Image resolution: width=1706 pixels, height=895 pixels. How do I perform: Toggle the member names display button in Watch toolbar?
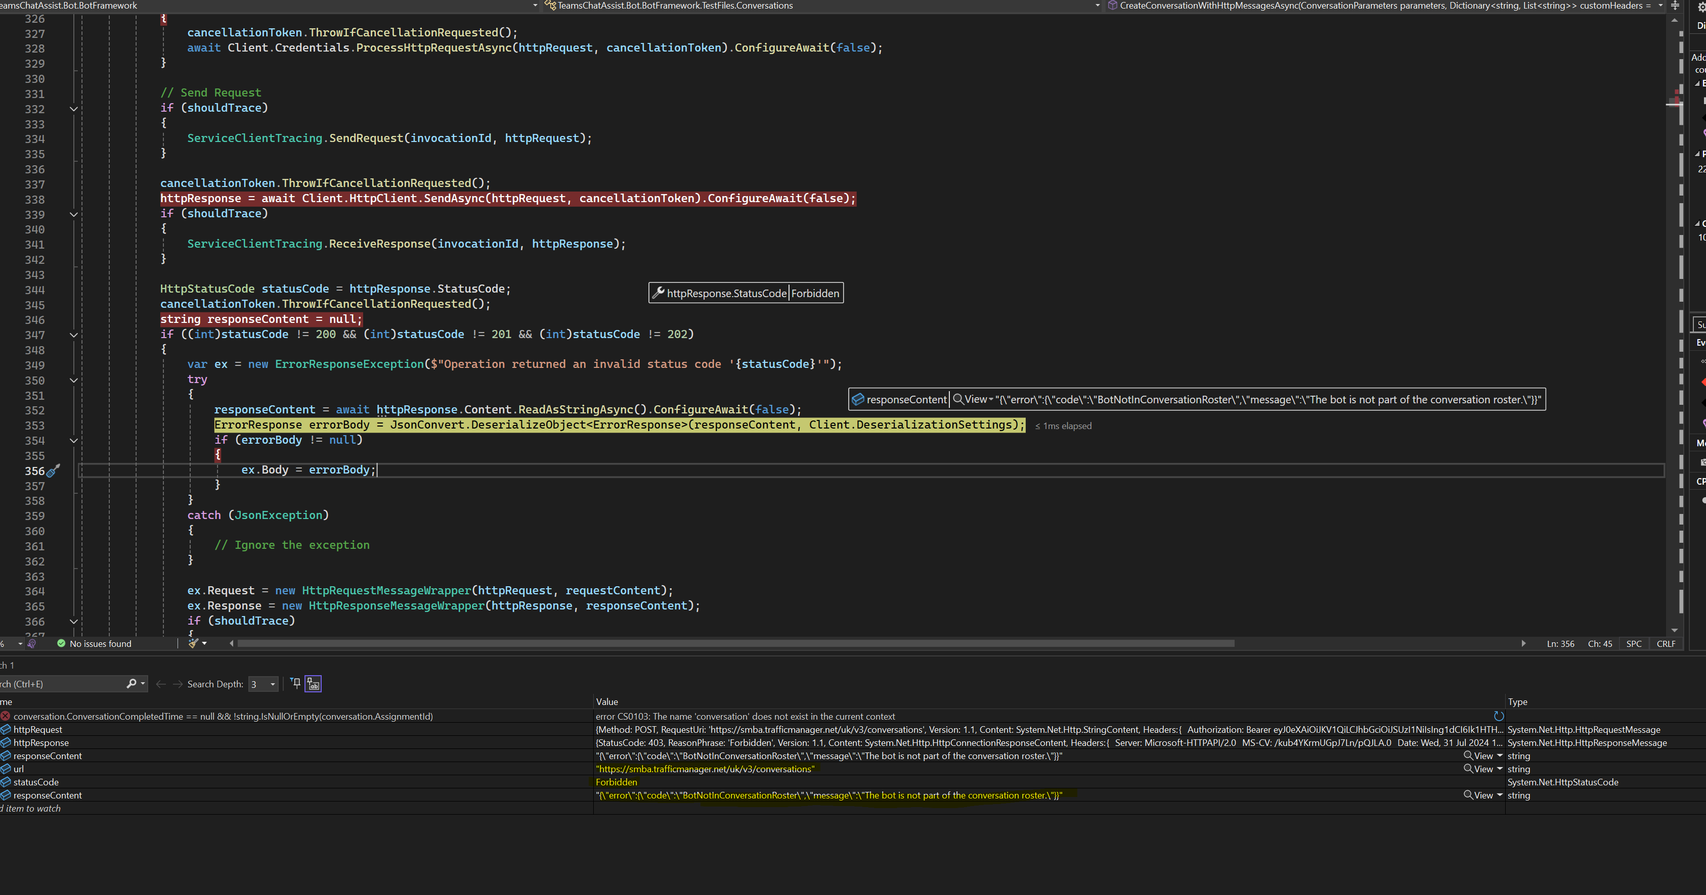[313, 683]
